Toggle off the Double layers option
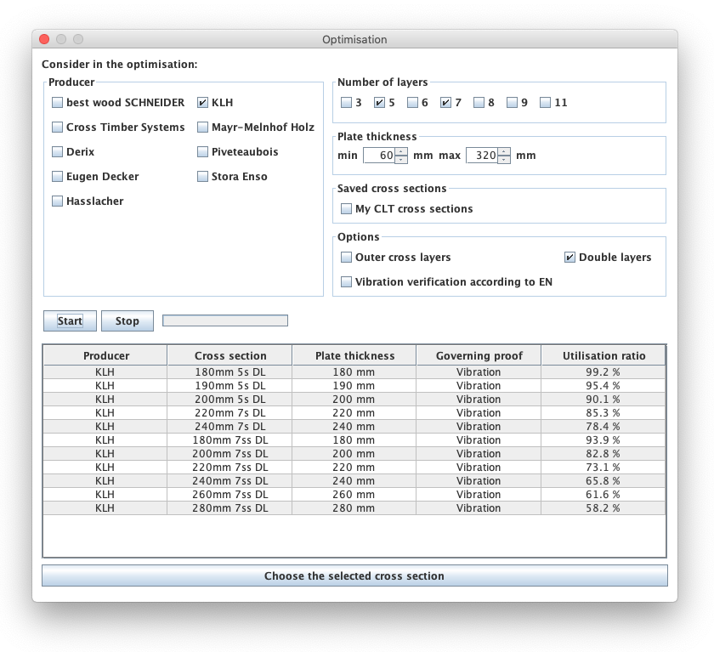 [x=570, y=258]
